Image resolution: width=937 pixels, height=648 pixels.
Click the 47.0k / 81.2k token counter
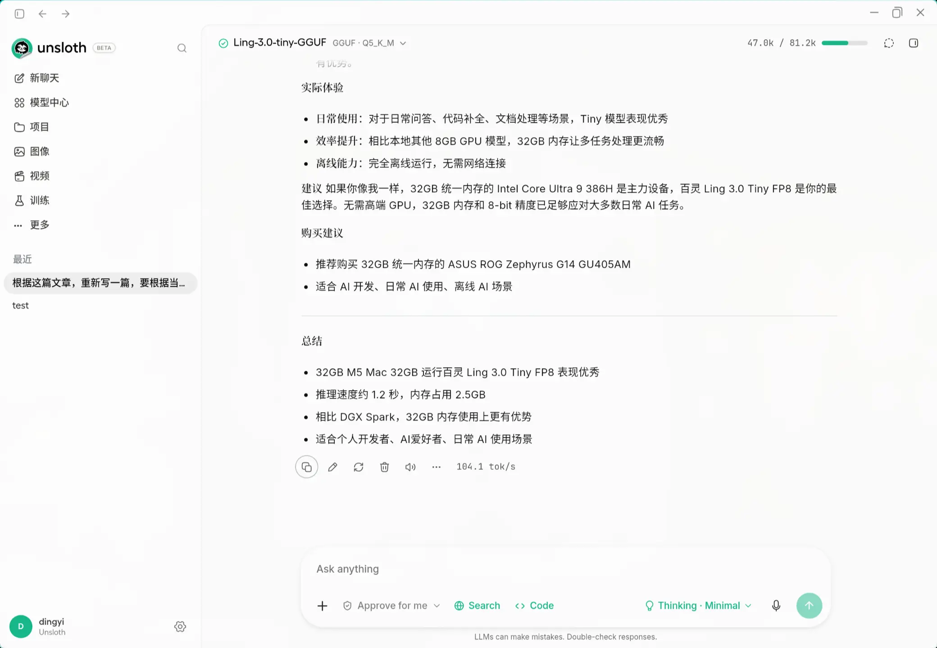782,43
